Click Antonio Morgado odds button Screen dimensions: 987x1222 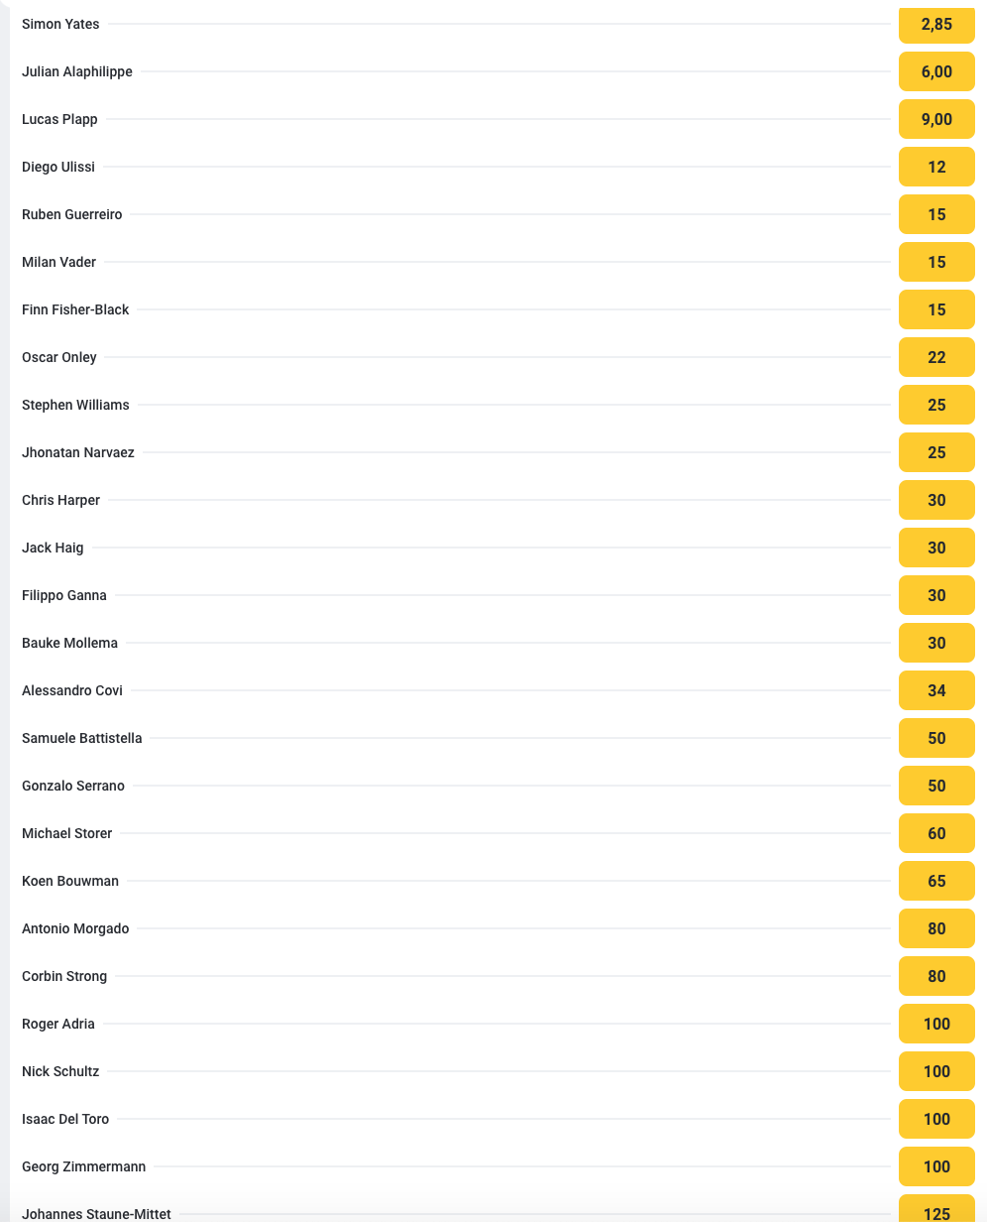(x=936, y=928)
